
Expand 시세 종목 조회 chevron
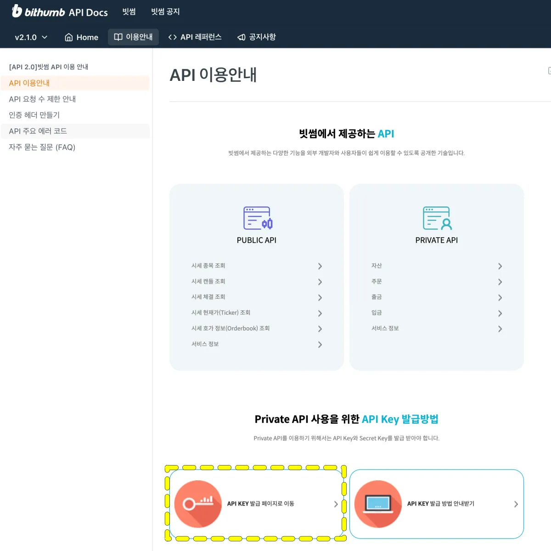coord(320,266)
